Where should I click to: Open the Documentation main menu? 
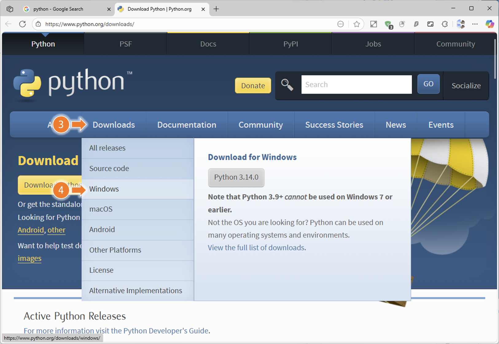click(187, 125)
